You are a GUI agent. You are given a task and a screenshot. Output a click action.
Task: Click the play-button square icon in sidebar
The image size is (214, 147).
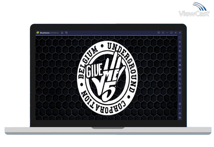(180, 51)
